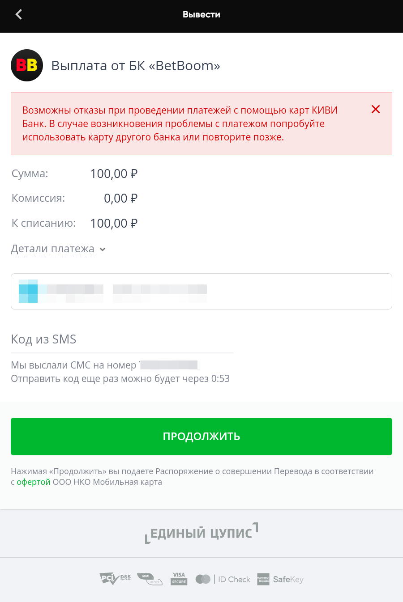403x602 pixels.
Task: Click the MIR Accept badge
Action: [150, 579]
